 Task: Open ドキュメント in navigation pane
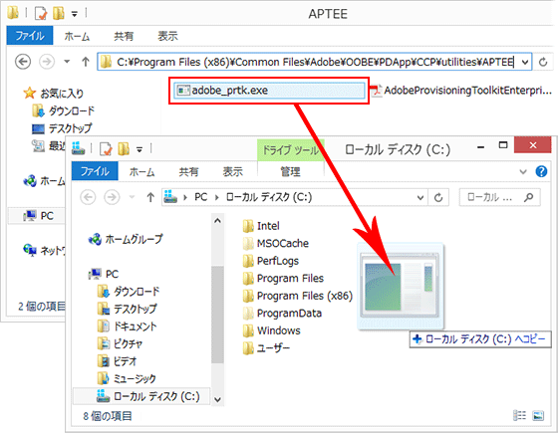point(128,326)
